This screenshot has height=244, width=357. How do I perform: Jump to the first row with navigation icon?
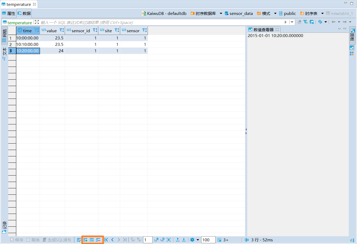106,240
